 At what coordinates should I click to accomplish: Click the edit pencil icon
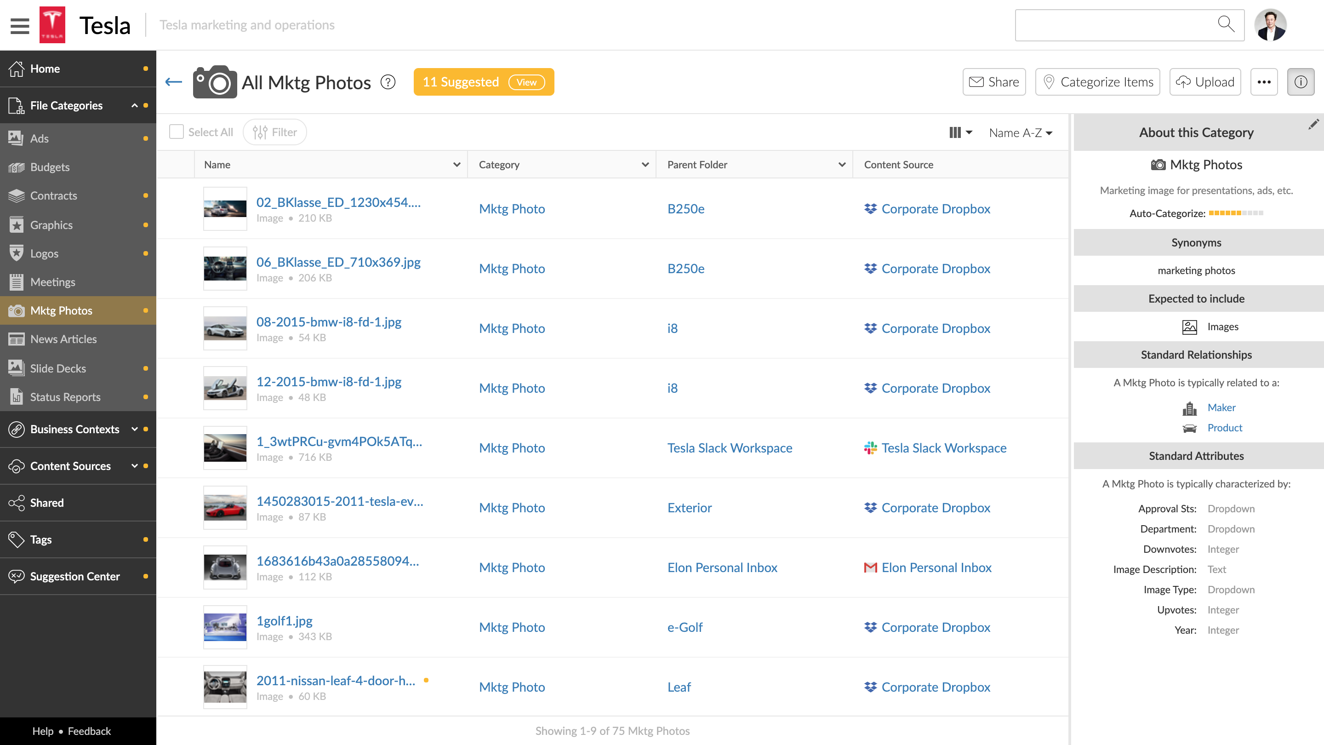click(1313, 125)
